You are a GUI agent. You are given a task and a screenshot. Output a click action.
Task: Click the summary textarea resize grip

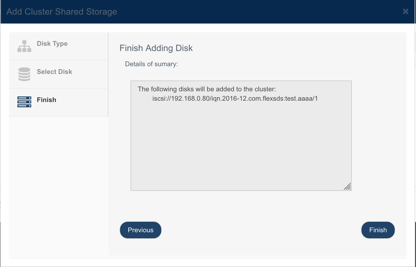point(347,186)
